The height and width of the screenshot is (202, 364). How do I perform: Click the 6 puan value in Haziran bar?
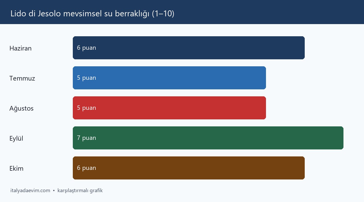tap(87, 48)
